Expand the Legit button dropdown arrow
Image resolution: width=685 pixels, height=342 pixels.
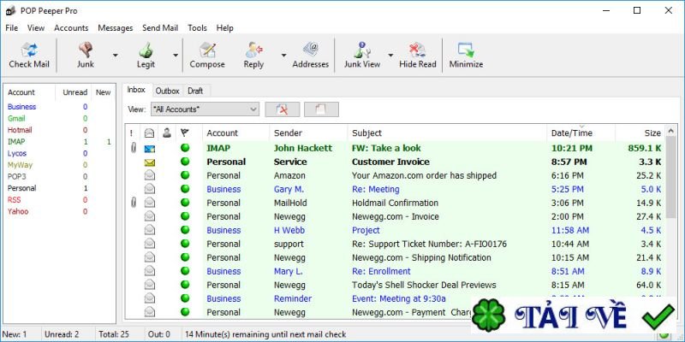click(x=176, y=55)
